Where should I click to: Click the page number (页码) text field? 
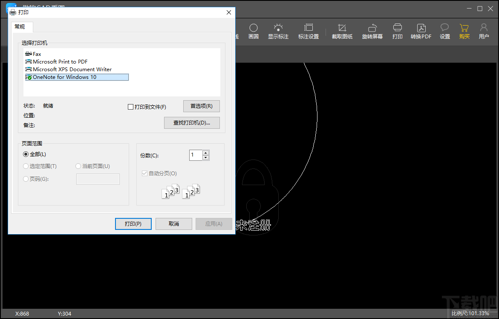(98, 179)
